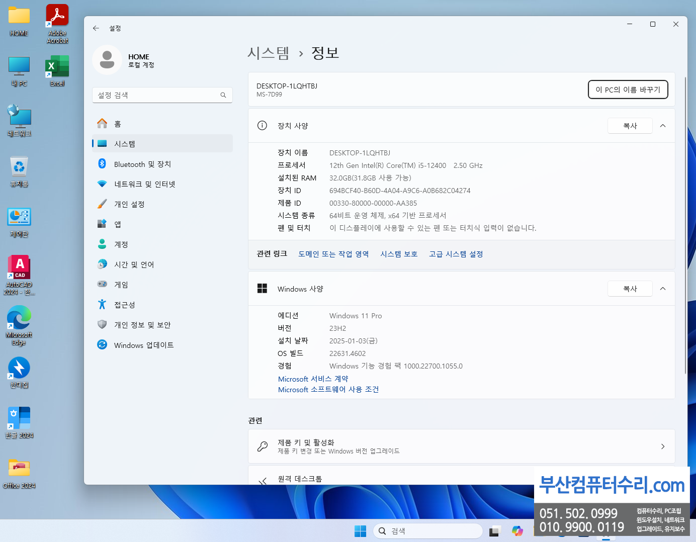The width and height of the screenshot is (696, 542).
Task: Click the 제품 ID value 00330-80000
Action: click(x=373, y=203)
